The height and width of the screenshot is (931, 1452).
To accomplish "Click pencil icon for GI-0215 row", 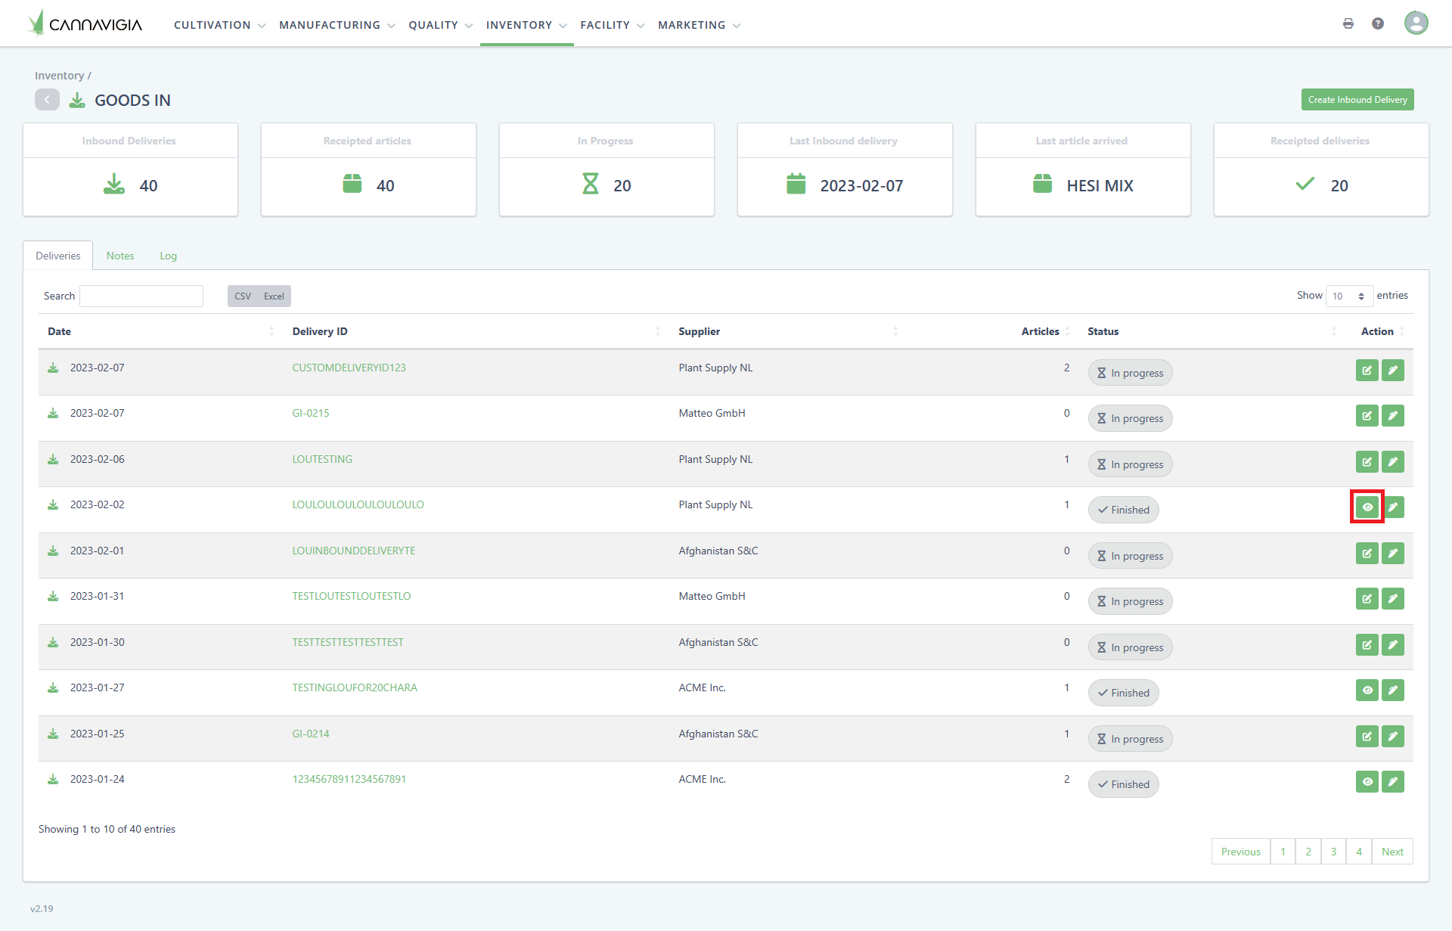I will 1393,416.
